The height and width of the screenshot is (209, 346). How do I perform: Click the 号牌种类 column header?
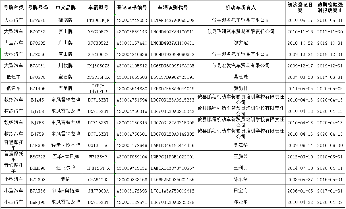tap(14, 8)
